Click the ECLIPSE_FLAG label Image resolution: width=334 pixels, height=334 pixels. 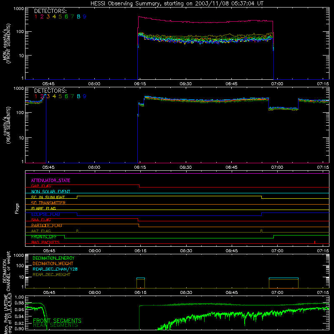pos(46,214)
